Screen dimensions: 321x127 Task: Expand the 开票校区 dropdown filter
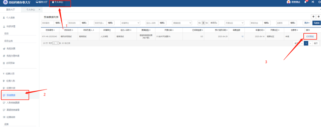(234, 23)
